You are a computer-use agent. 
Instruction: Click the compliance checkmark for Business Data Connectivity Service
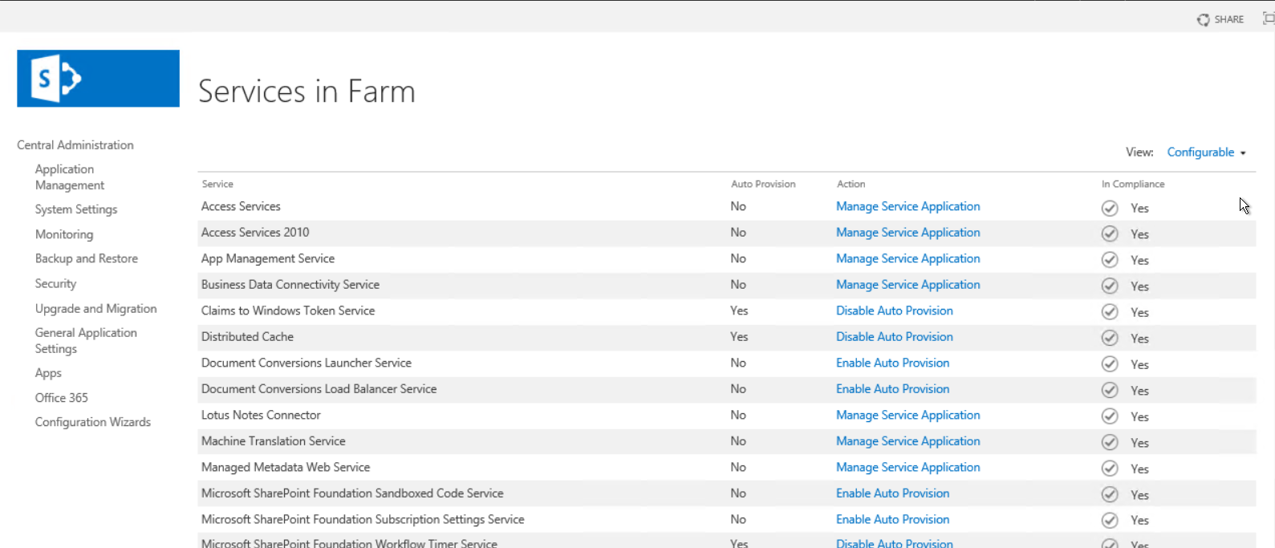(x=1110, y=286)
